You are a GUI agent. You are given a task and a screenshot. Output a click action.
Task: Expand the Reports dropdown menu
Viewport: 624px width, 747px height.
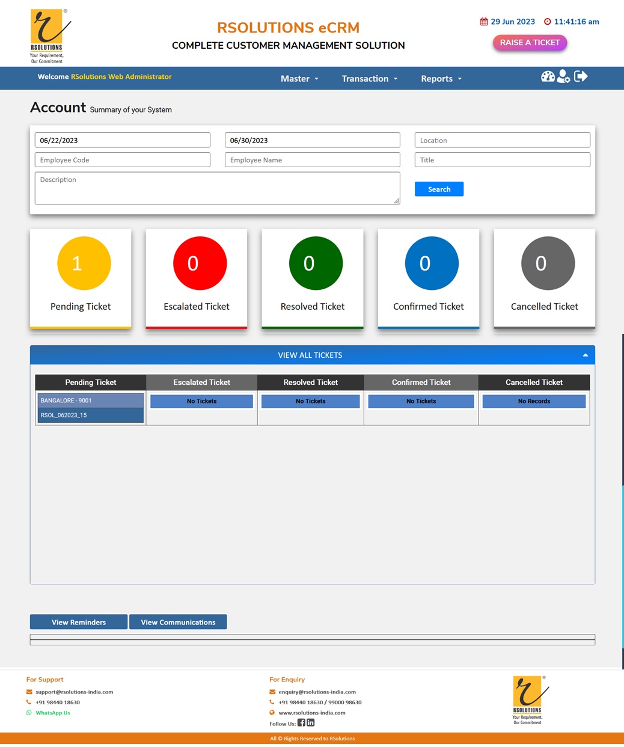(x=441, y=79)
